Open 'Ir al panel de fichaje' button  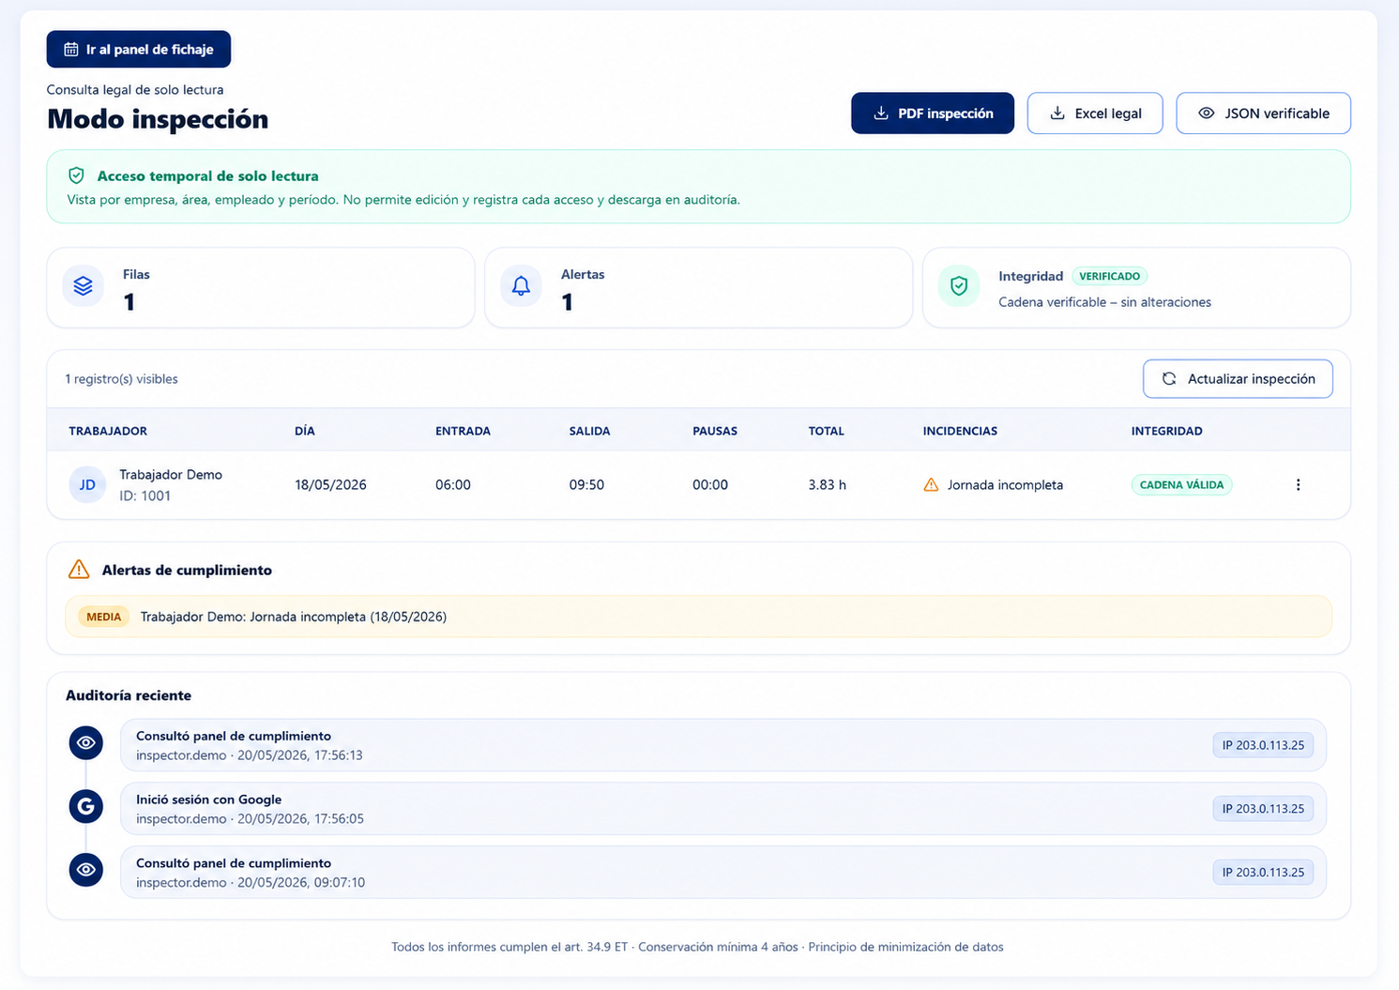pos(139,50)
